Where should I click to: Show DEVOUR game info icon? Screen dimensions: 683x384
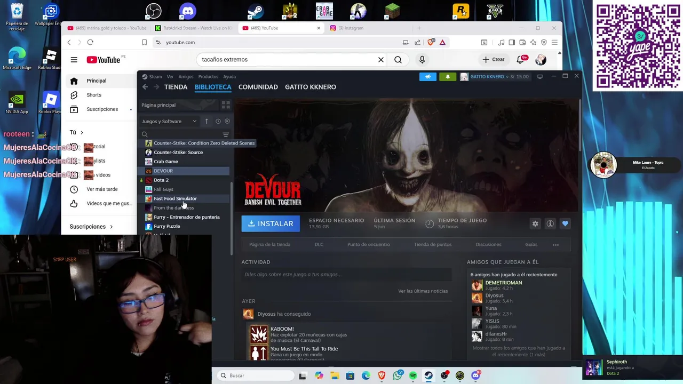click(x=550, y=224)
